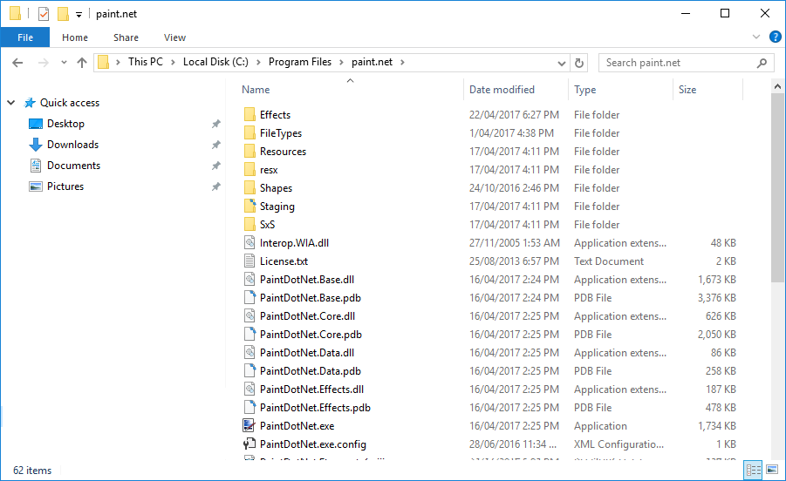The height and width of the screenshot is (481, 786).
Task: Click the search magnifier icon
Action: click(762, 63)
